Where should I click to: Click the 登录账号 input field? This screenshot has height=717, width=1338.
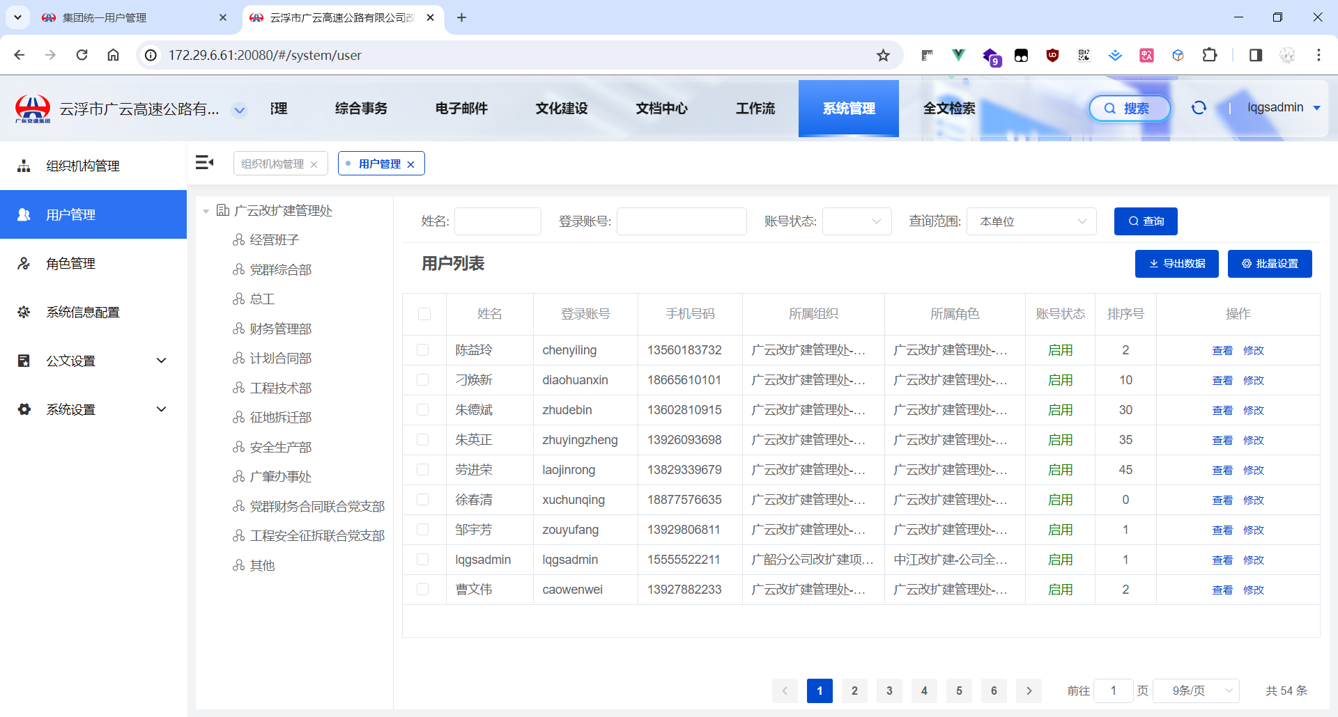pyautogui.click(x=681, y=221)
